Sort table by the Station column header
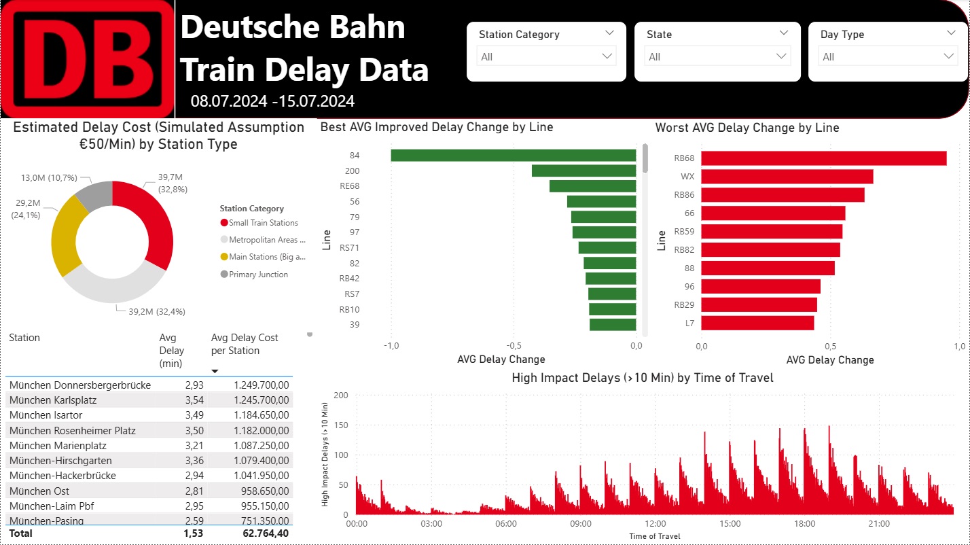The height and width of the screenshot is (545, 970). pyautogui.click(x=25, y=338)
